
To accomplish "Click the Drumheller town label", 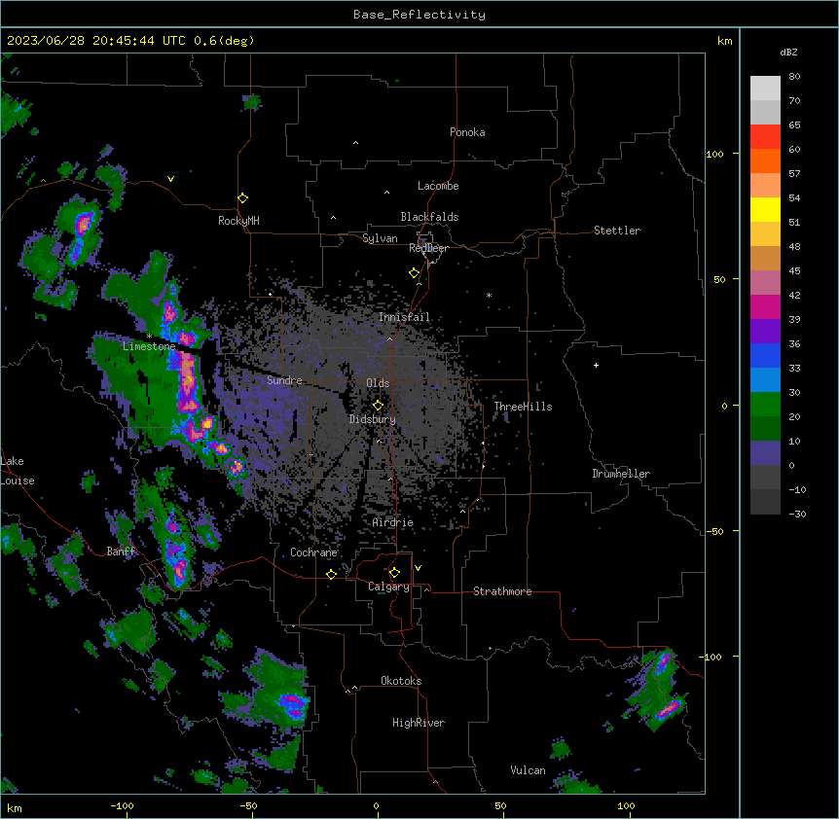I will pos(621,474).
